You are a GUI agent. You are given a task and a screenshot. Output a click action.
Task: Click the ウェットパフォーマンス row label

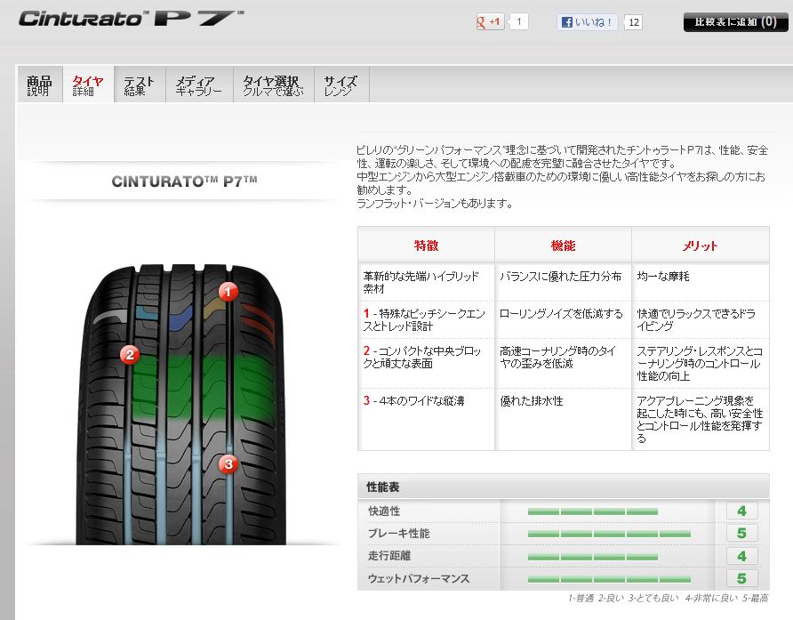pyautogui.click(x=418, y=578)
